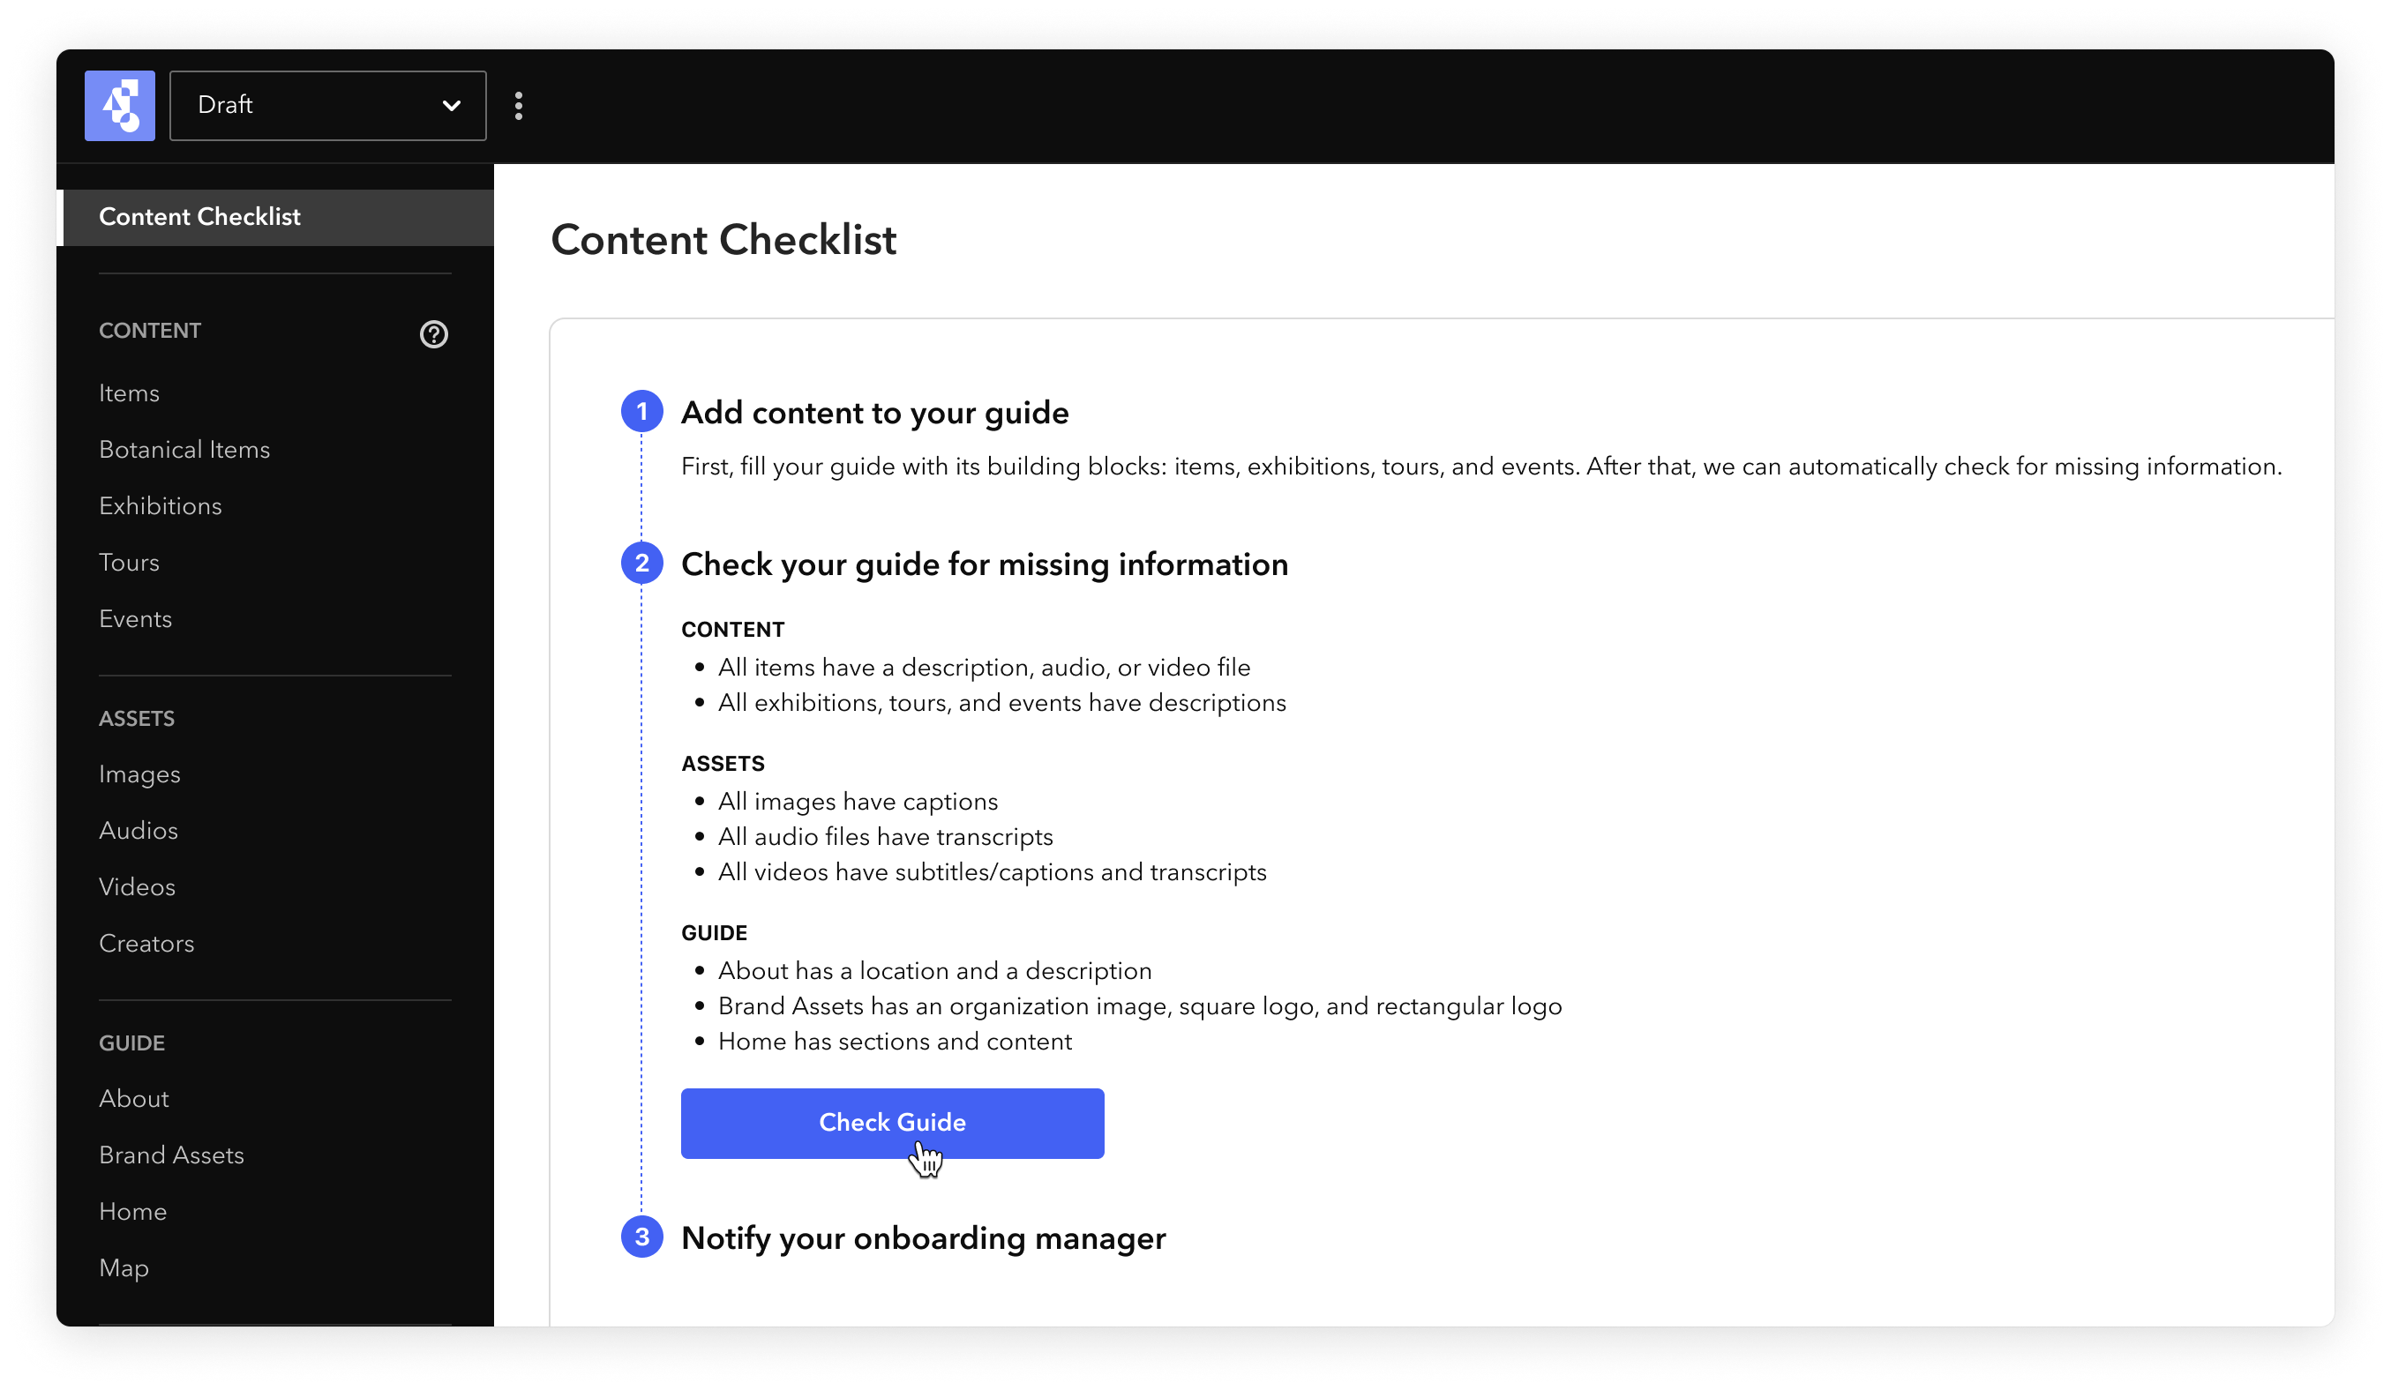Click the app logo icon in header
The height and width of the screenshot is (1390, 2391).
[x=120, y=105]
